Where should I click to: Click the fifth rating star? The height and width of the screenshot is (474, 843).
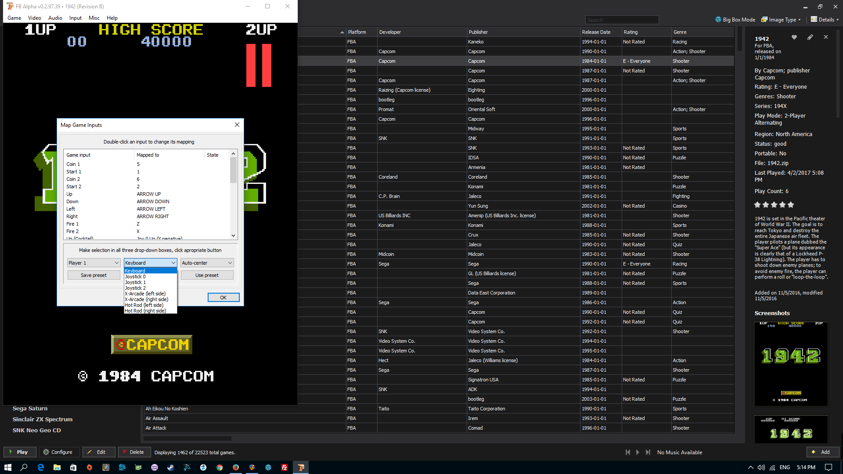pos(791,205)
